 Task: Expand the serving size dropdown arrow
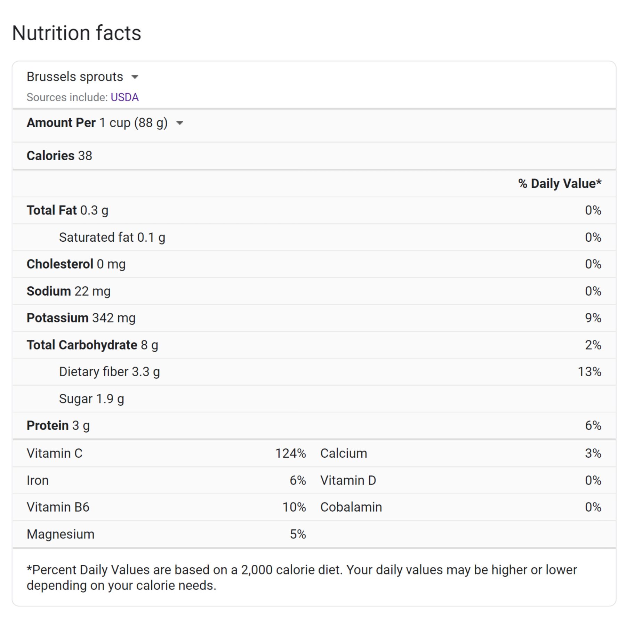pyautogui.click(x=180, y=123)
